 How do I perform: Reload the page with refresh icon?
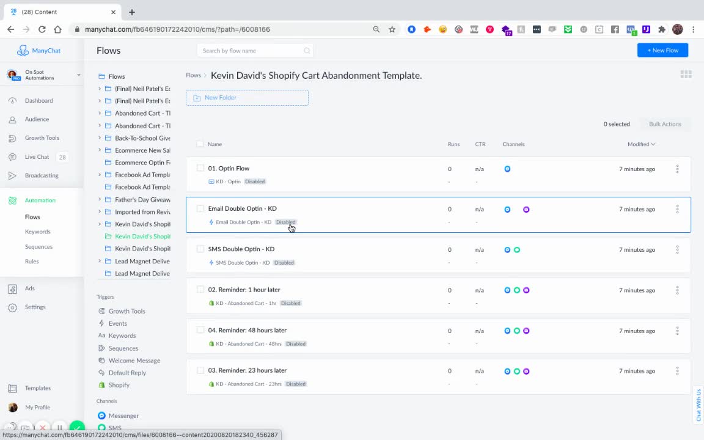coord(42,29)
